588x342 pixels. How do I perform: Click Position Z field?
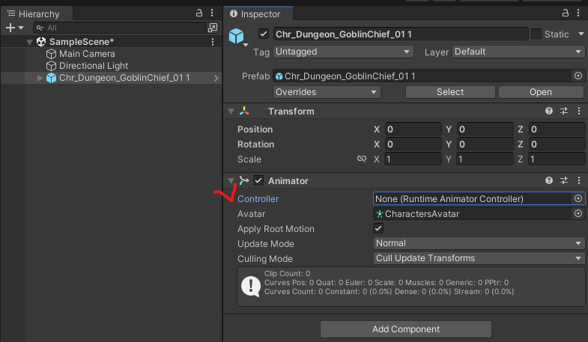coord(557,129)
